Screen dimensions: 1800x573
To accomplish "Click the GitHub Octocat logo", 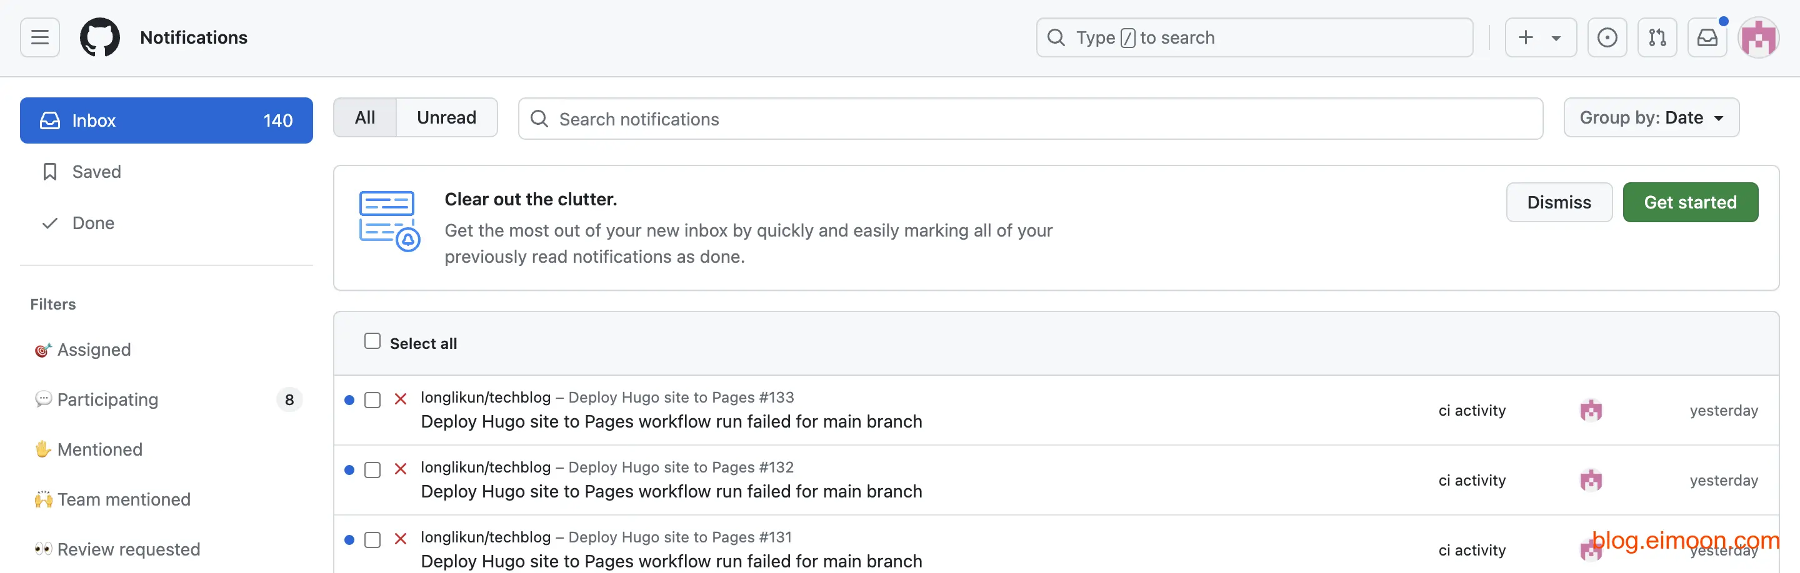I will pyautogui.click(x=100, y=37).
